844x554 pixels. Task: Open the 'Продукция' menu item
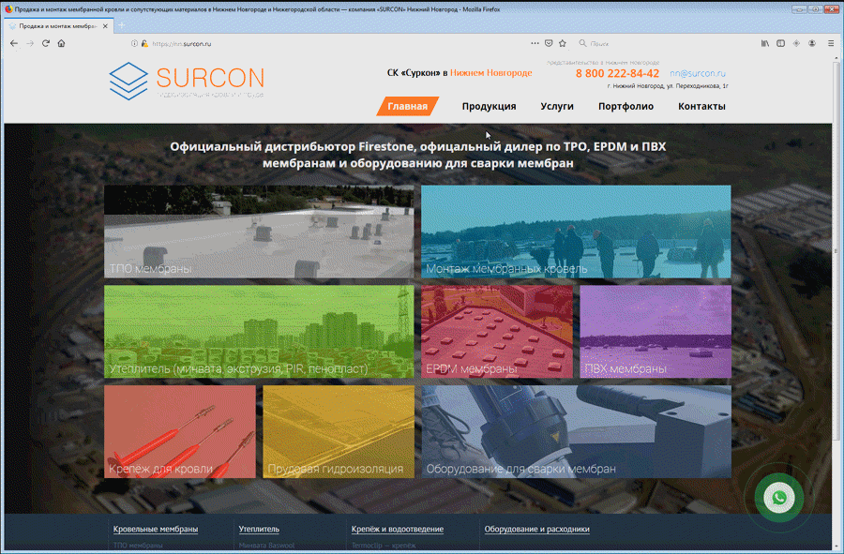tap(489, 107)
